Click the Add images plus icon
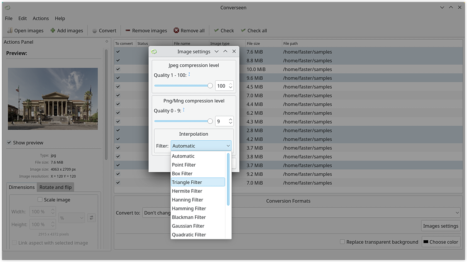467x262 pixels. pyautogui.click(x=53, y=30)
